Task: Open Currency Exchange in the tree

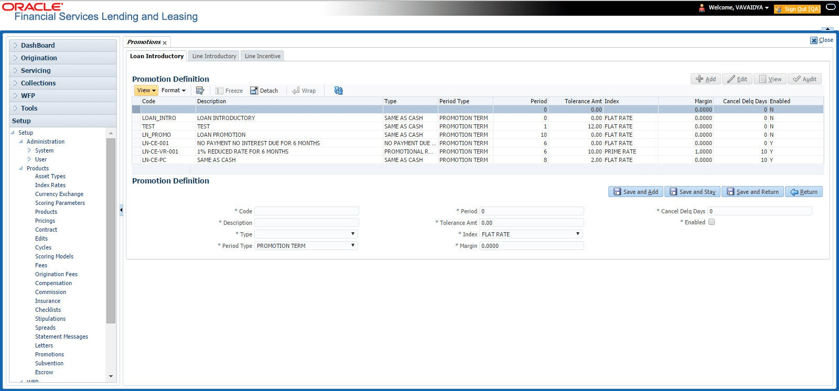Action: [x=59, y=194]
